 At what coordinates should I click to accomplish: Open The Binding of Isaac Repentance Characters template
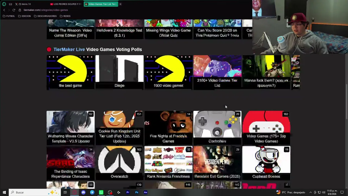70,163
